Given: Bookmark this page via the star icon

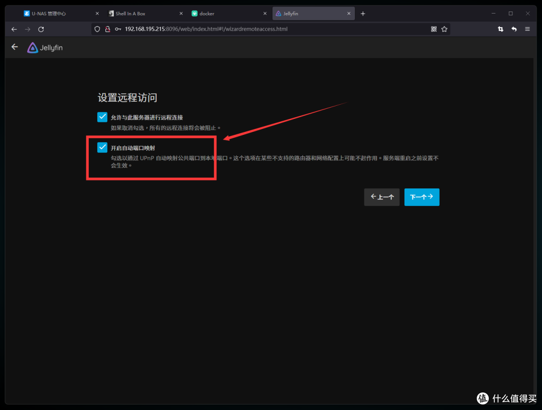Looking at the screenshot, I should pyautogui.click(x=445, y=29).
